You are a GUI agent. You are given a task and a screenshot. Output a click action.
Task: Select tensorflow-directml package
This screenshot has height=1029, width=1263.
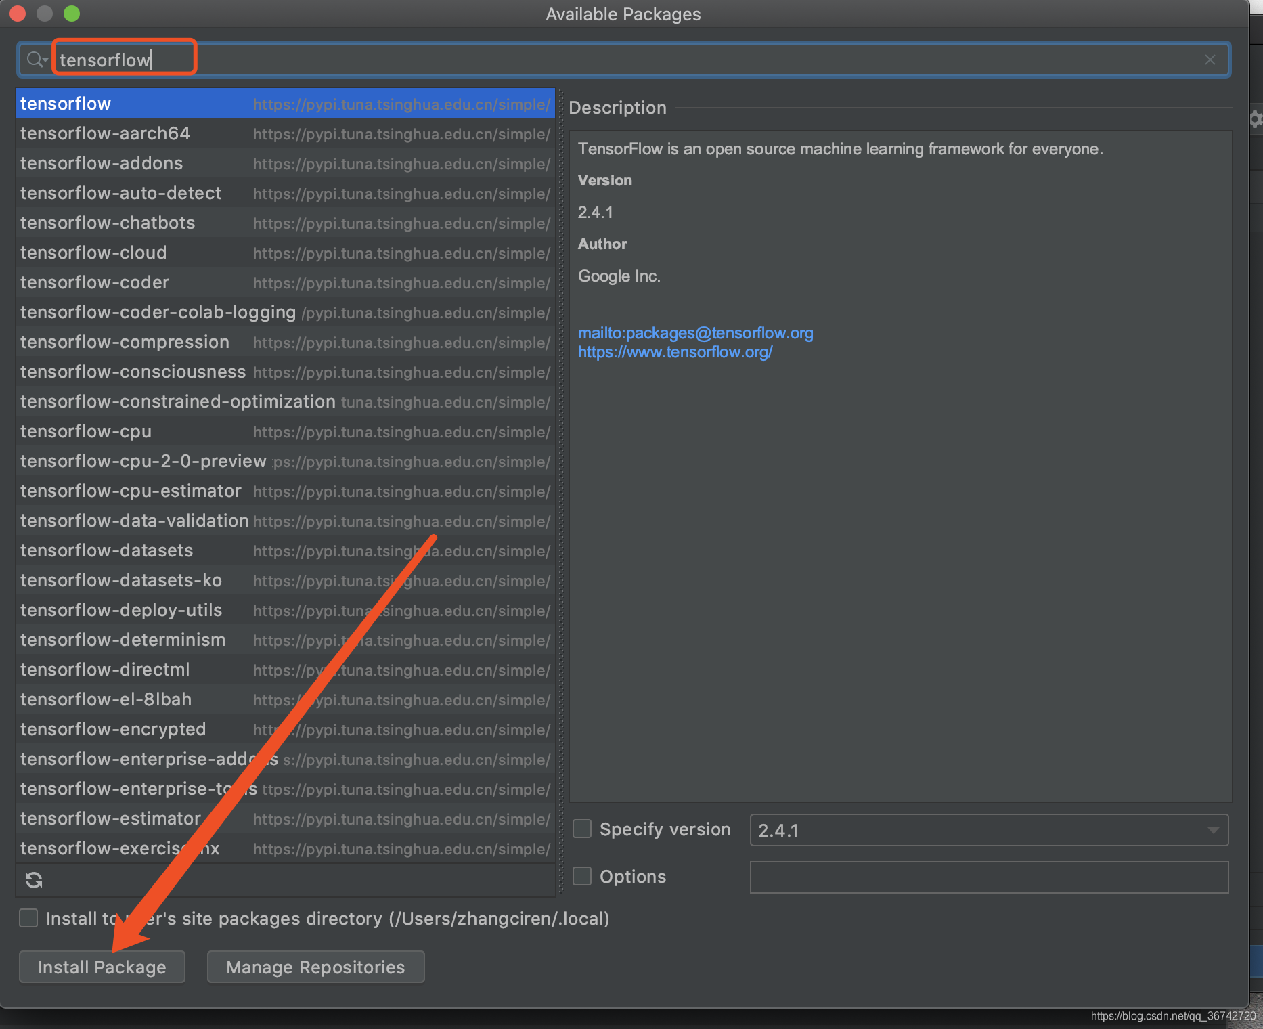[286, 670]
